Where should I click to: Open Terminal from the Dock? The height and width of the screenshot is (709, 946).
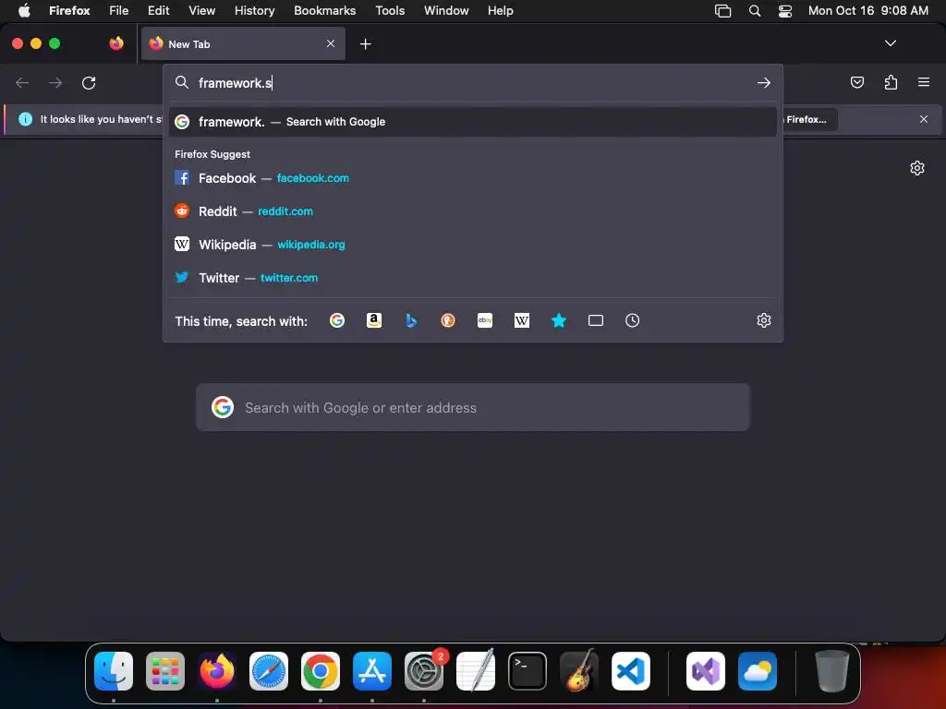[528, 671]
